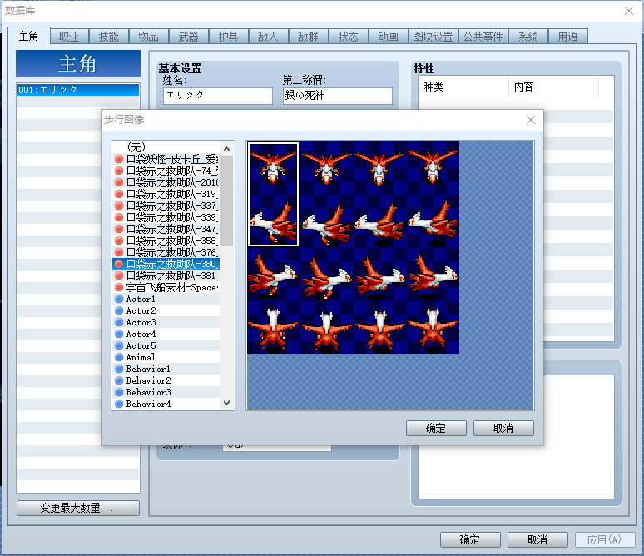Select the (无) entry in the graphic list
644x556 pixels.
tap(166, 147)
